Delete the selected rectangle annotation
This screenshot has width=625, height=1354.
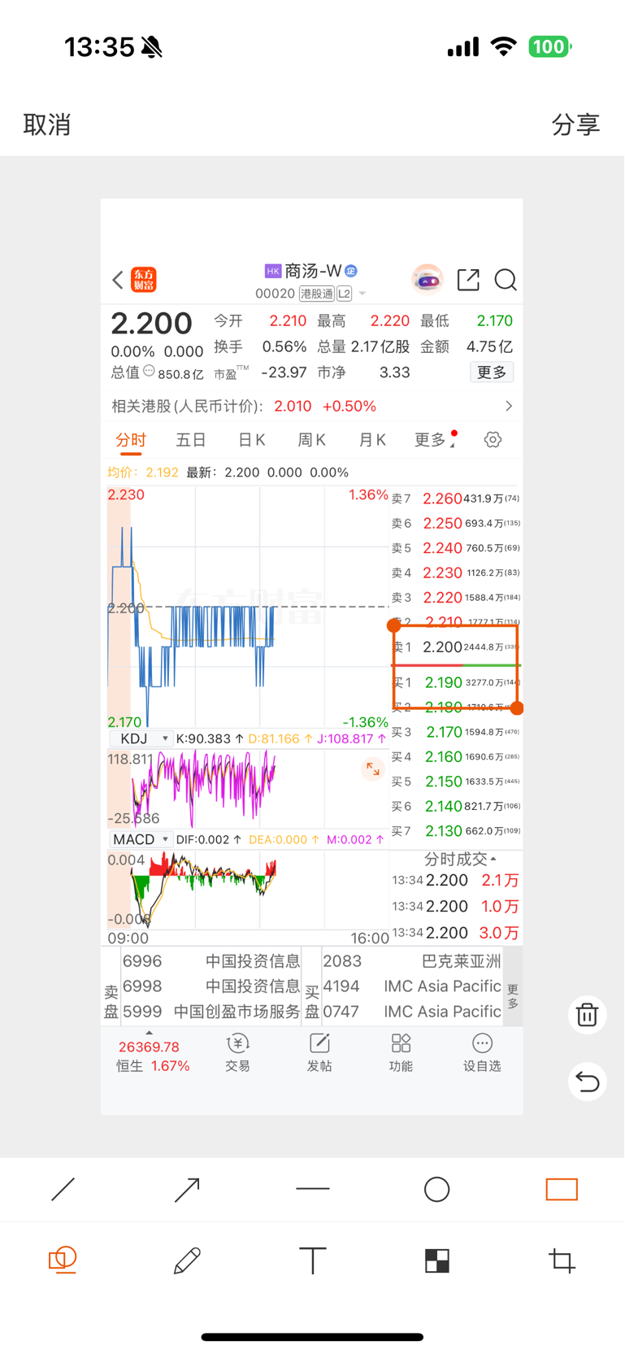587,1014
